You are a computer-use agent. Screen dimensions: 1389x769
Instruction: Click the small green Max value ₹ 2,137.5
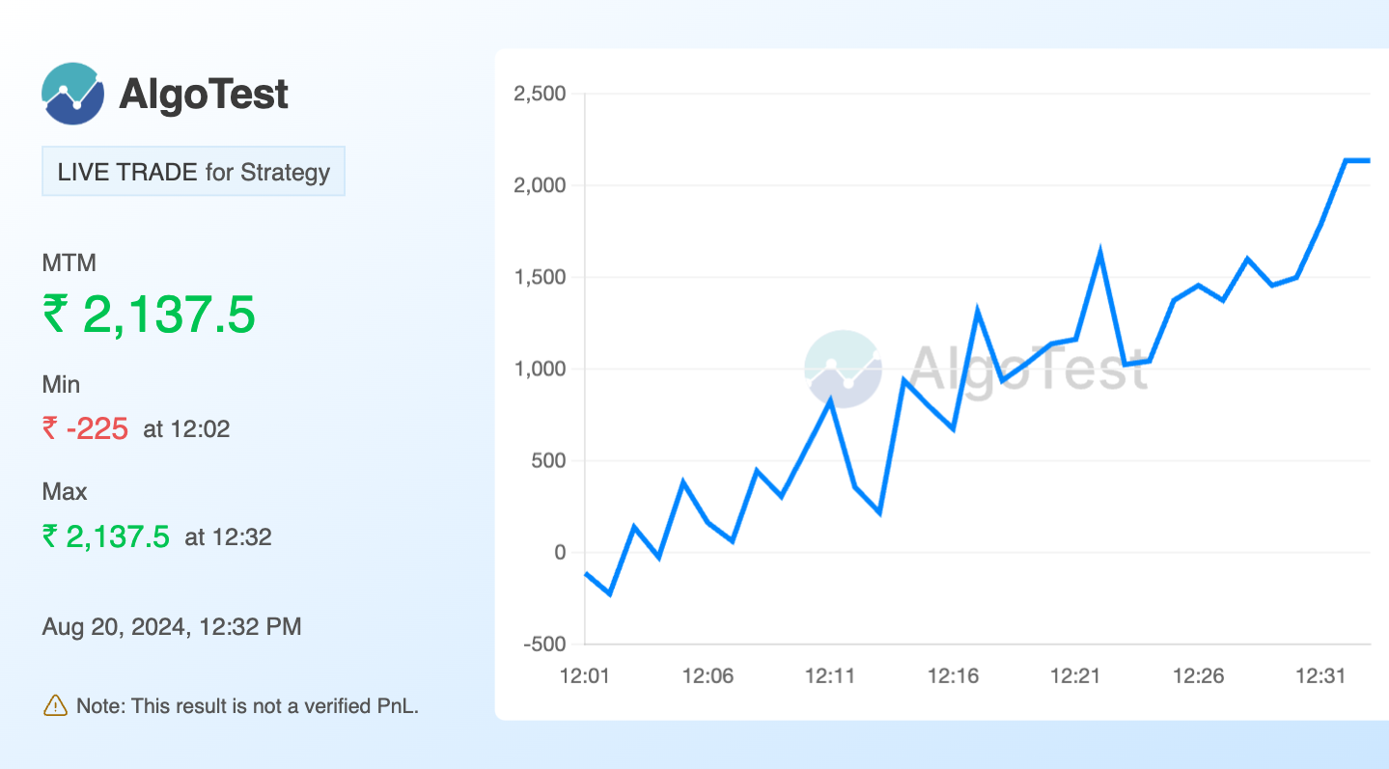pyautogui.click(x=106, y=536)
